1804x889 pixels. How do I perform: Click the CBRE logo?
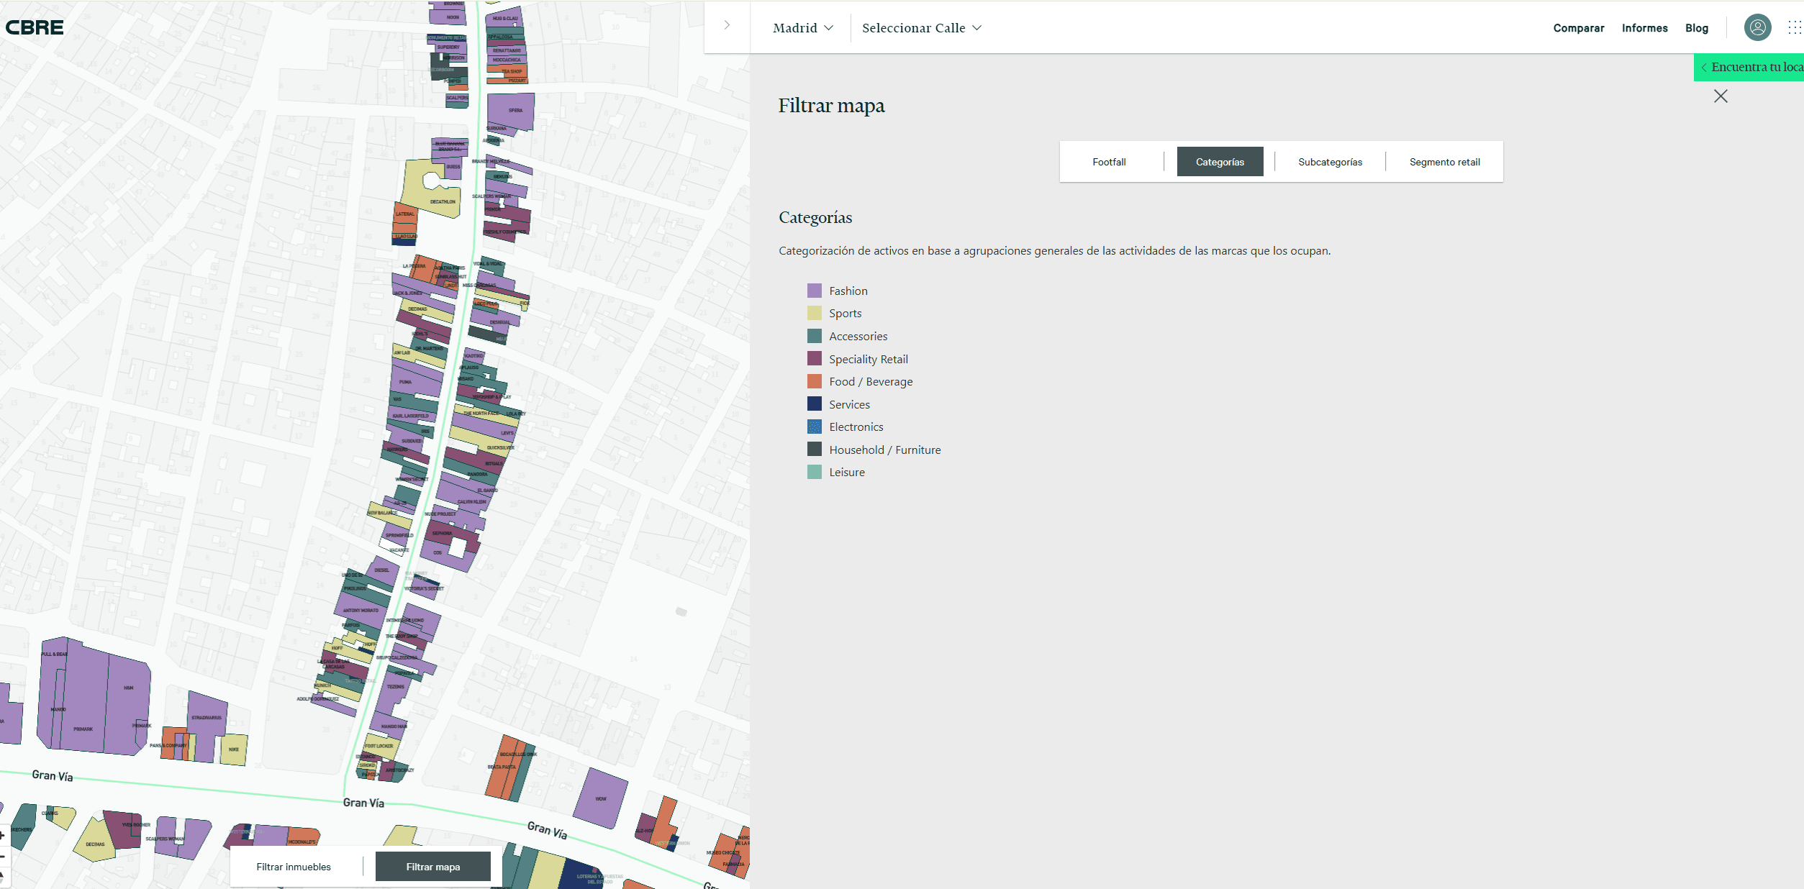point(35,27)
